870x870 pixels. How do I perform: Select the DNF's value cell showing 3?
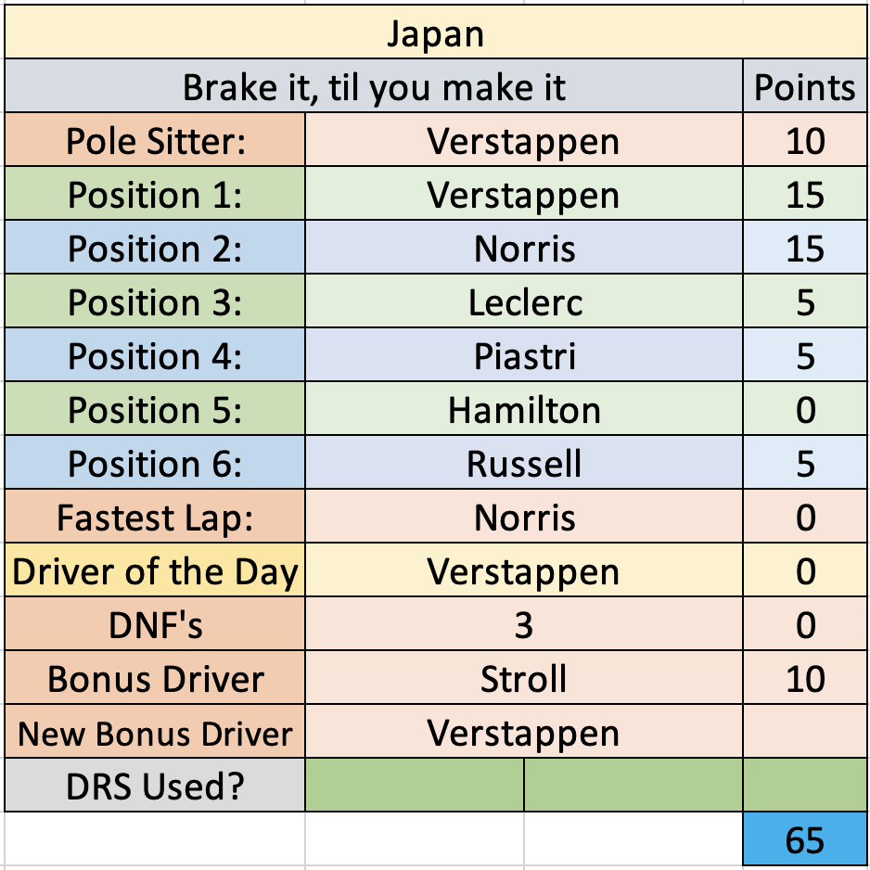tap(524, 623)
